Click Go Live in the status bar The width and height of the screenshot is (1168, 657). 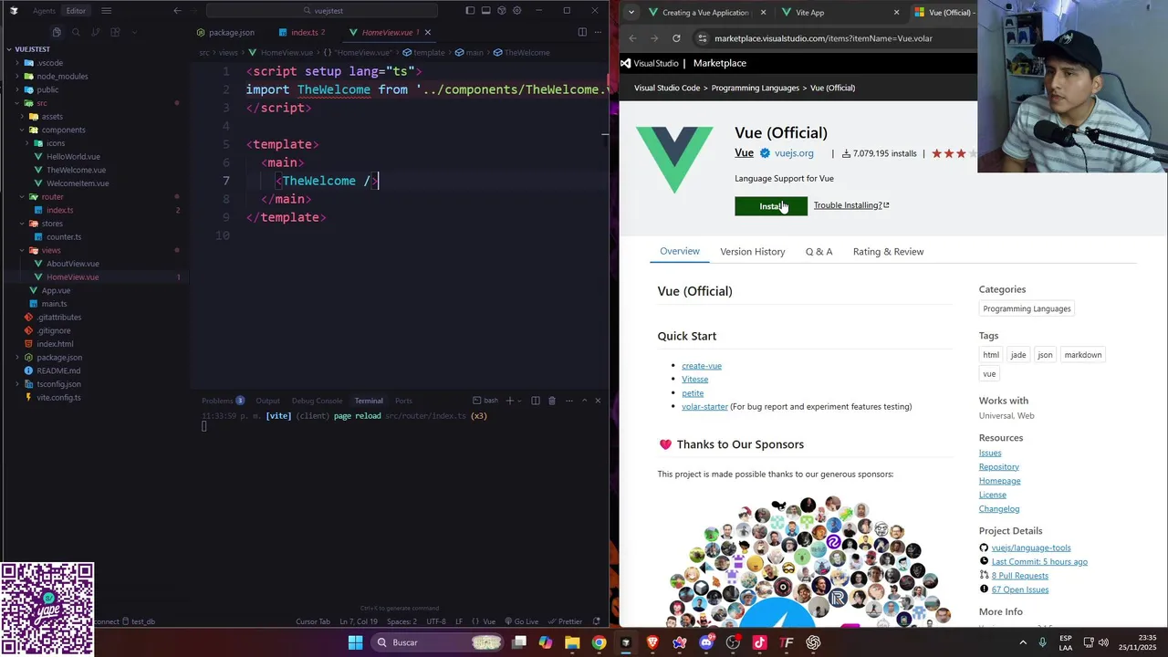521,621
